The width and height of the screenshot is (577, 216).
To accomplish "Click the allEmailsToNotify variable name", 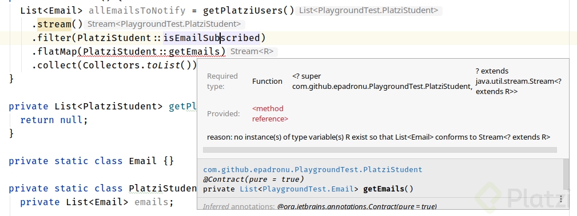I will [137, 11].
